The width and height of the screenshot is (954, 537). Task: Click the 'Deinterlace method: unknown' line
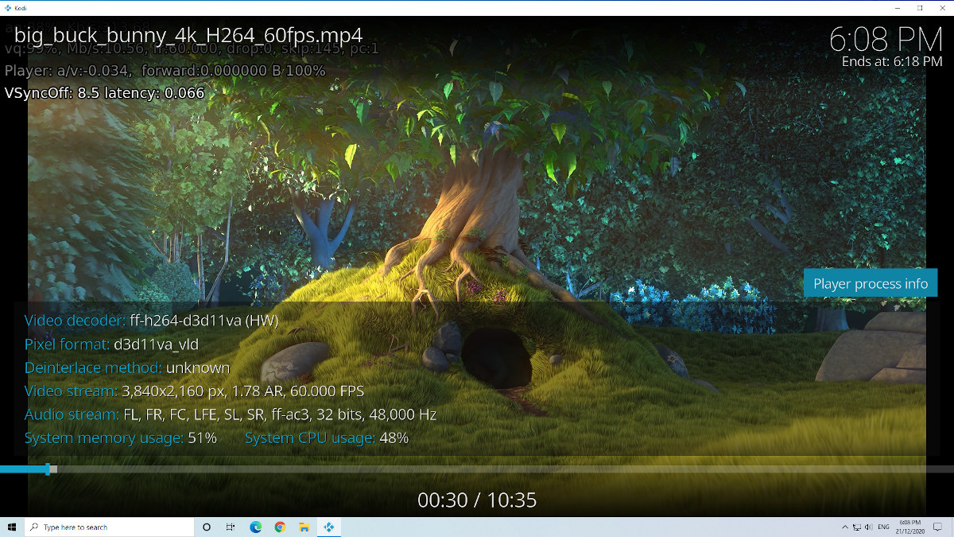pos(127,368)
